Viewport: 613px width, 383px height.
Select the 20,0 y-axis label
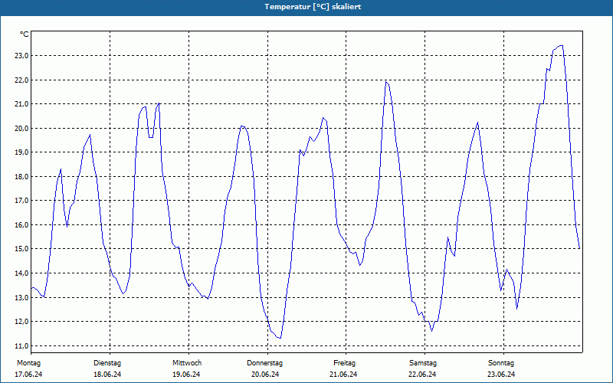tap(21, 129)
